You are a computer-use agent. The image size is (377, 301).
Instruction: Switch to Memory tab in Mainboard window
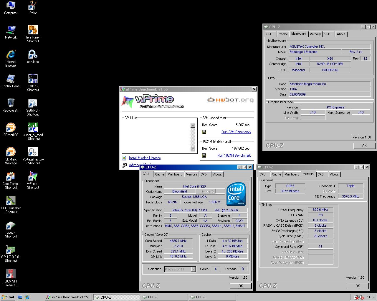click(x=315, y=34)
